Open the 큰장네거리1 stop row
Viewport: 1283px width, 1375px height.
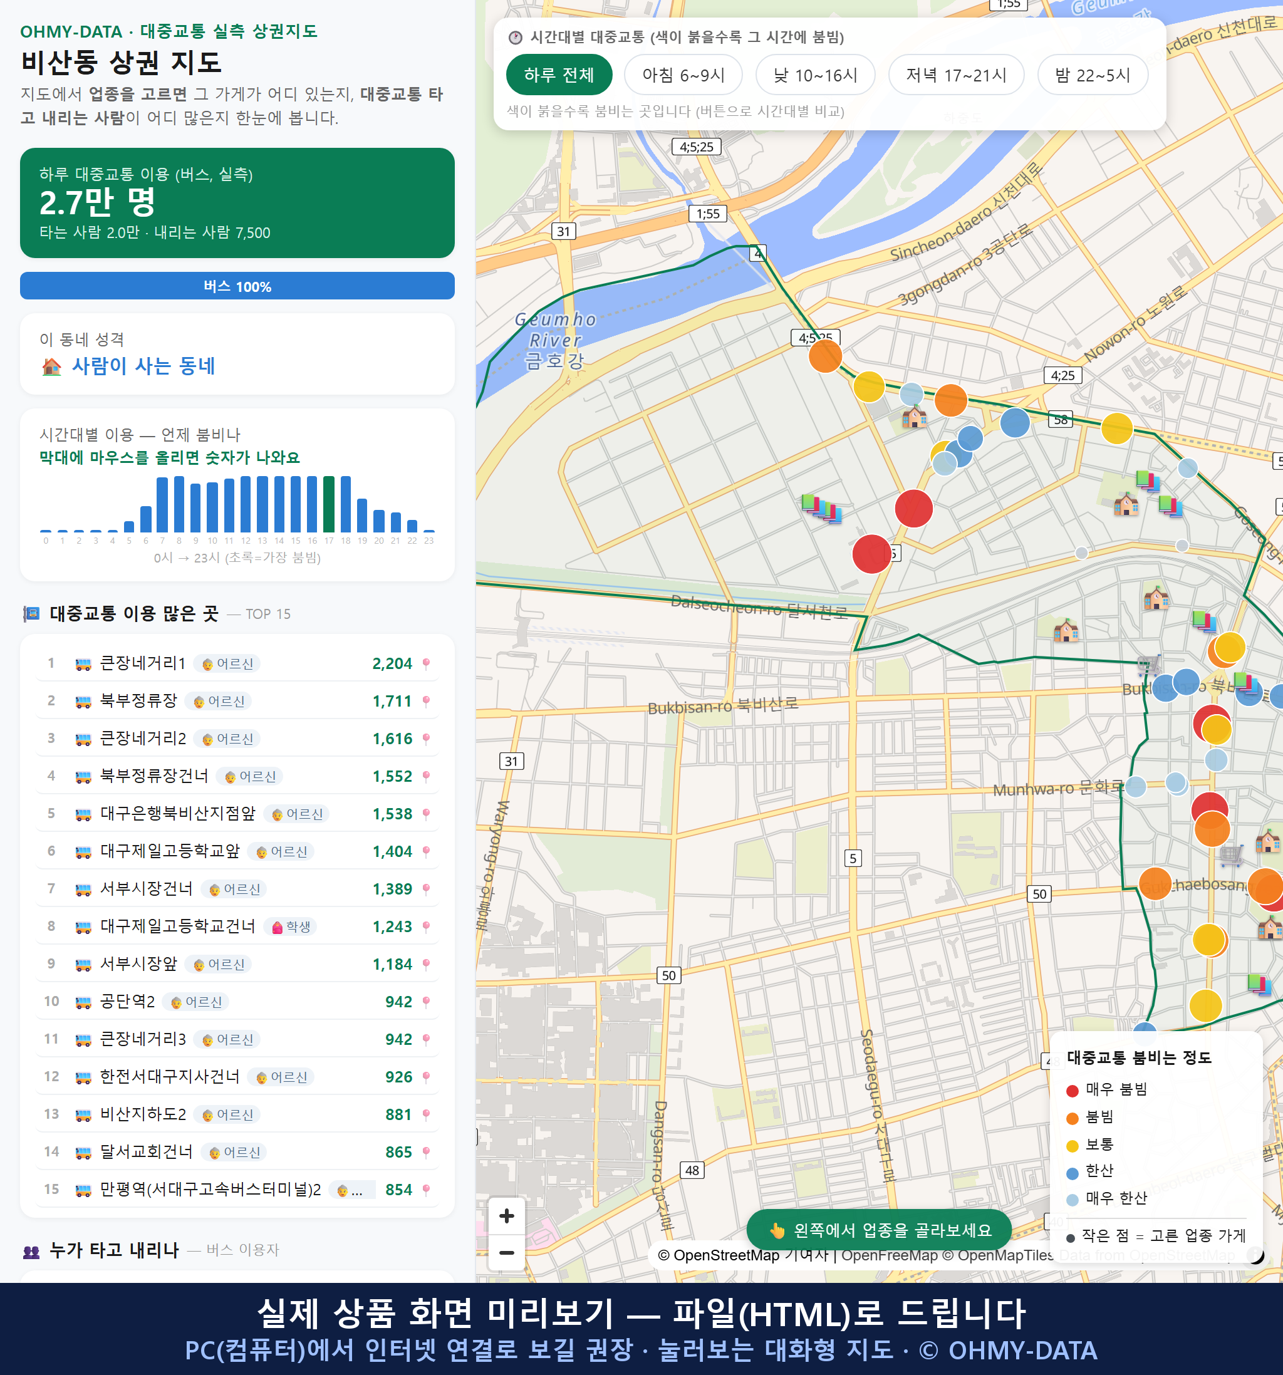pyautogui.click(x=237, y=664)
